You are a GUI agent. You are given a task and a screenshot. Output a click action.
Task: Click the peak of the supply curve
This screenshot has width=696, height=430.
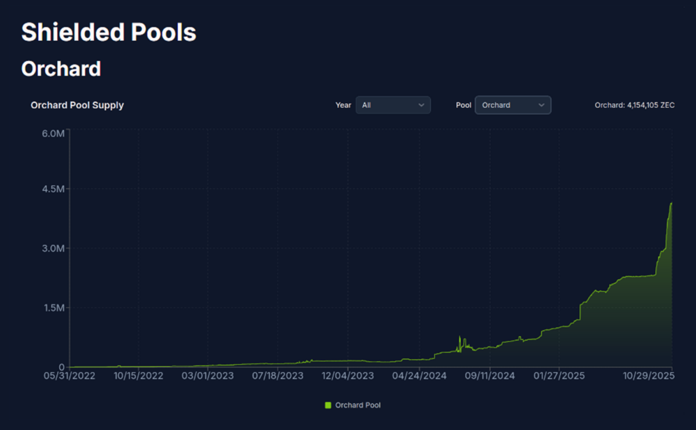pos(672,202)
